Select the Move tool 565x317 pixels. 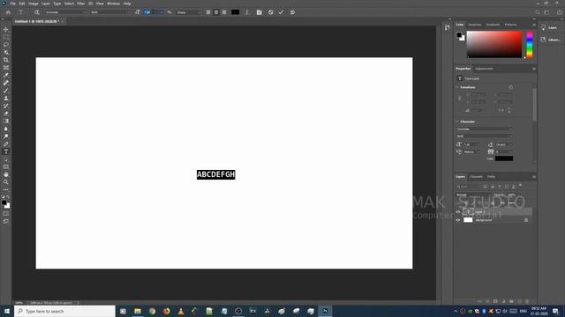pos(6,29)
